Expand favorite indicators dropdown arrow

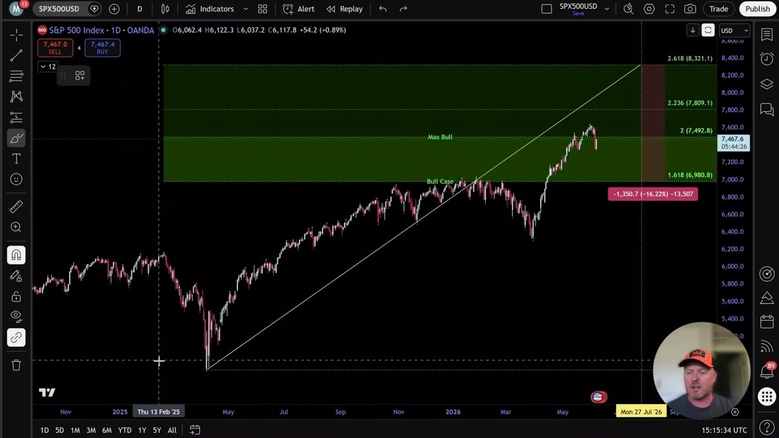[246, 9]
